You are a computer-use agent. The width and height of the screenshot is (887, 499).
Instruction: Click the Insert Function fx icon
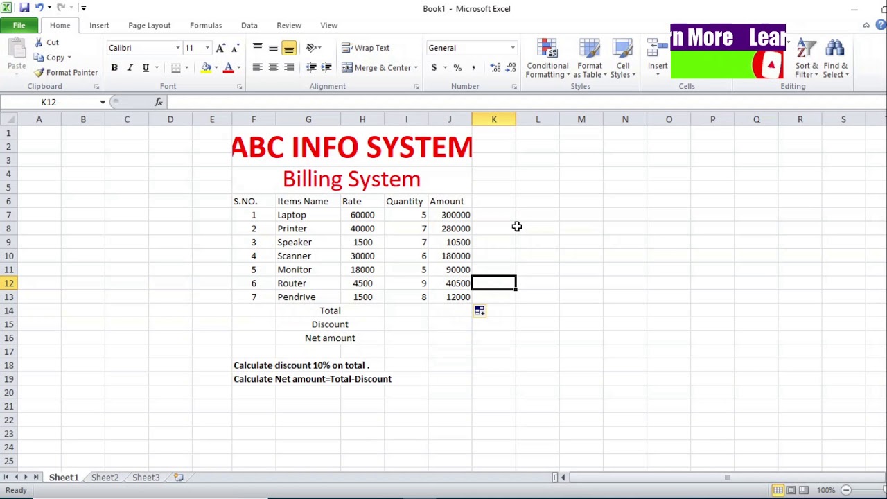point(159,102)
